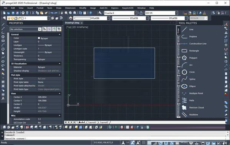The height and width of the screenshot is (145, 230).
Task: Click the New drawing icon in toolbar
Action: pyautogui.click(x=4, y=13)
